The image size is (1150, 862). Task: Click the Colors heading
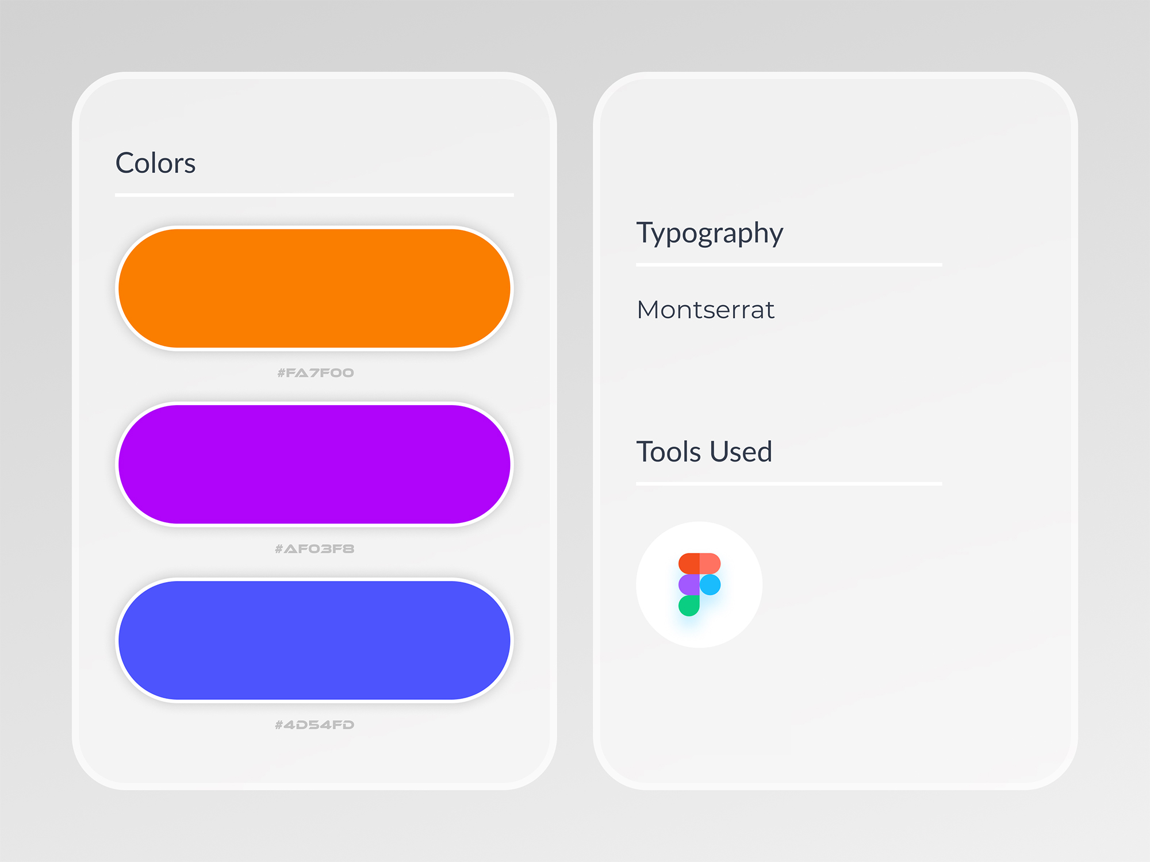(x=155, y=163)
